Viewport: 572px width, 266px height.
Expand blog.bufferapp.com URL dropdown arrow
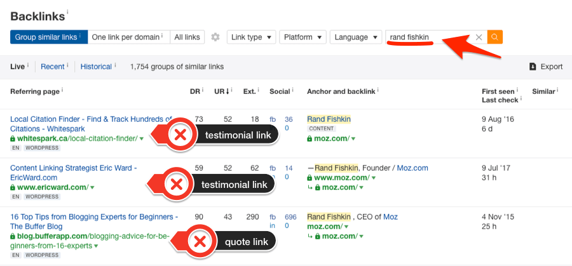click(x=96, y=246)
